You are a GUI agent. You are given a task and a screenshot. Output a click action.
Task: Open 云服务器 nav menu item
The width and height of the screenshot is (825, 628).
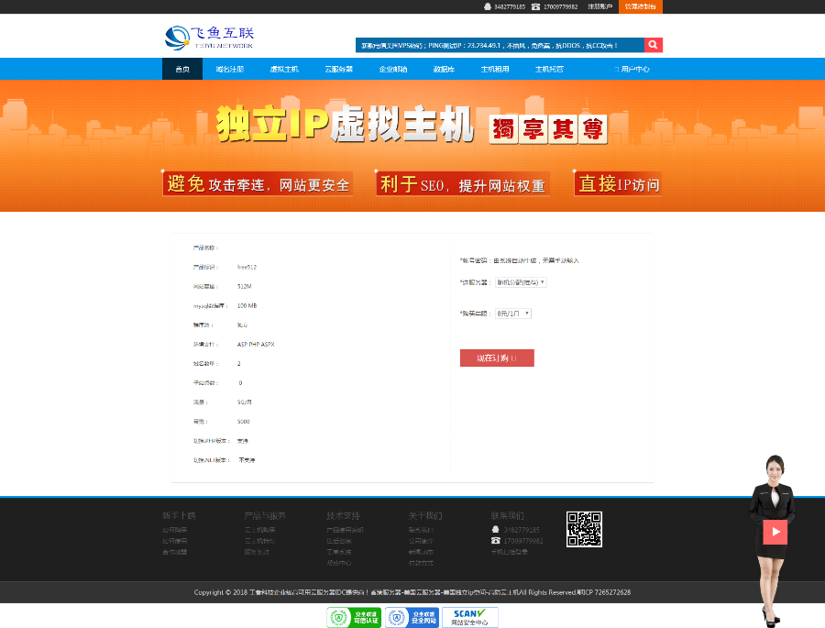(x=338, y=69)
